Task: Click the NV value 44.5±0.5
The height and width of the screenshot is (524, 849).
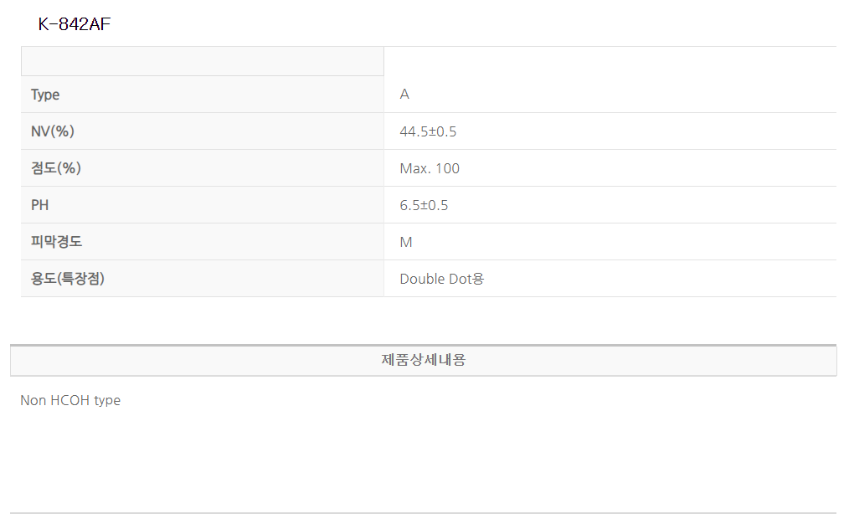Action: [428, 131]
